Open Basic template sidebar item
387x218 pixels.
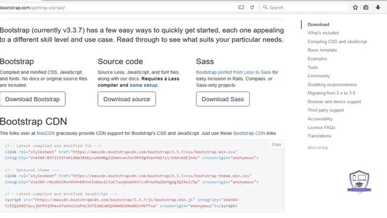coord(322,50)
